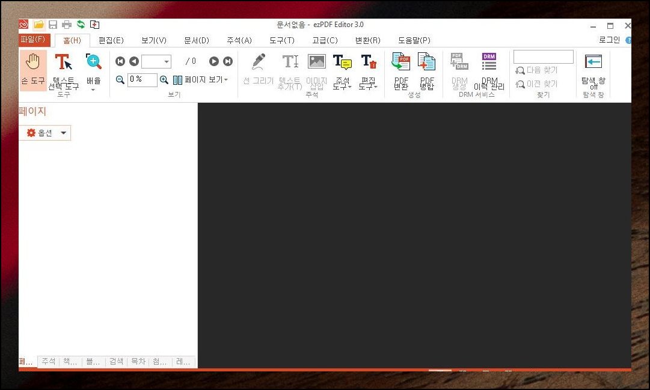The height and width of the screenshot is (390, 650).
Task: Switch to the Edit (편집) ribbon tab
Action: [x=111, y=40]
